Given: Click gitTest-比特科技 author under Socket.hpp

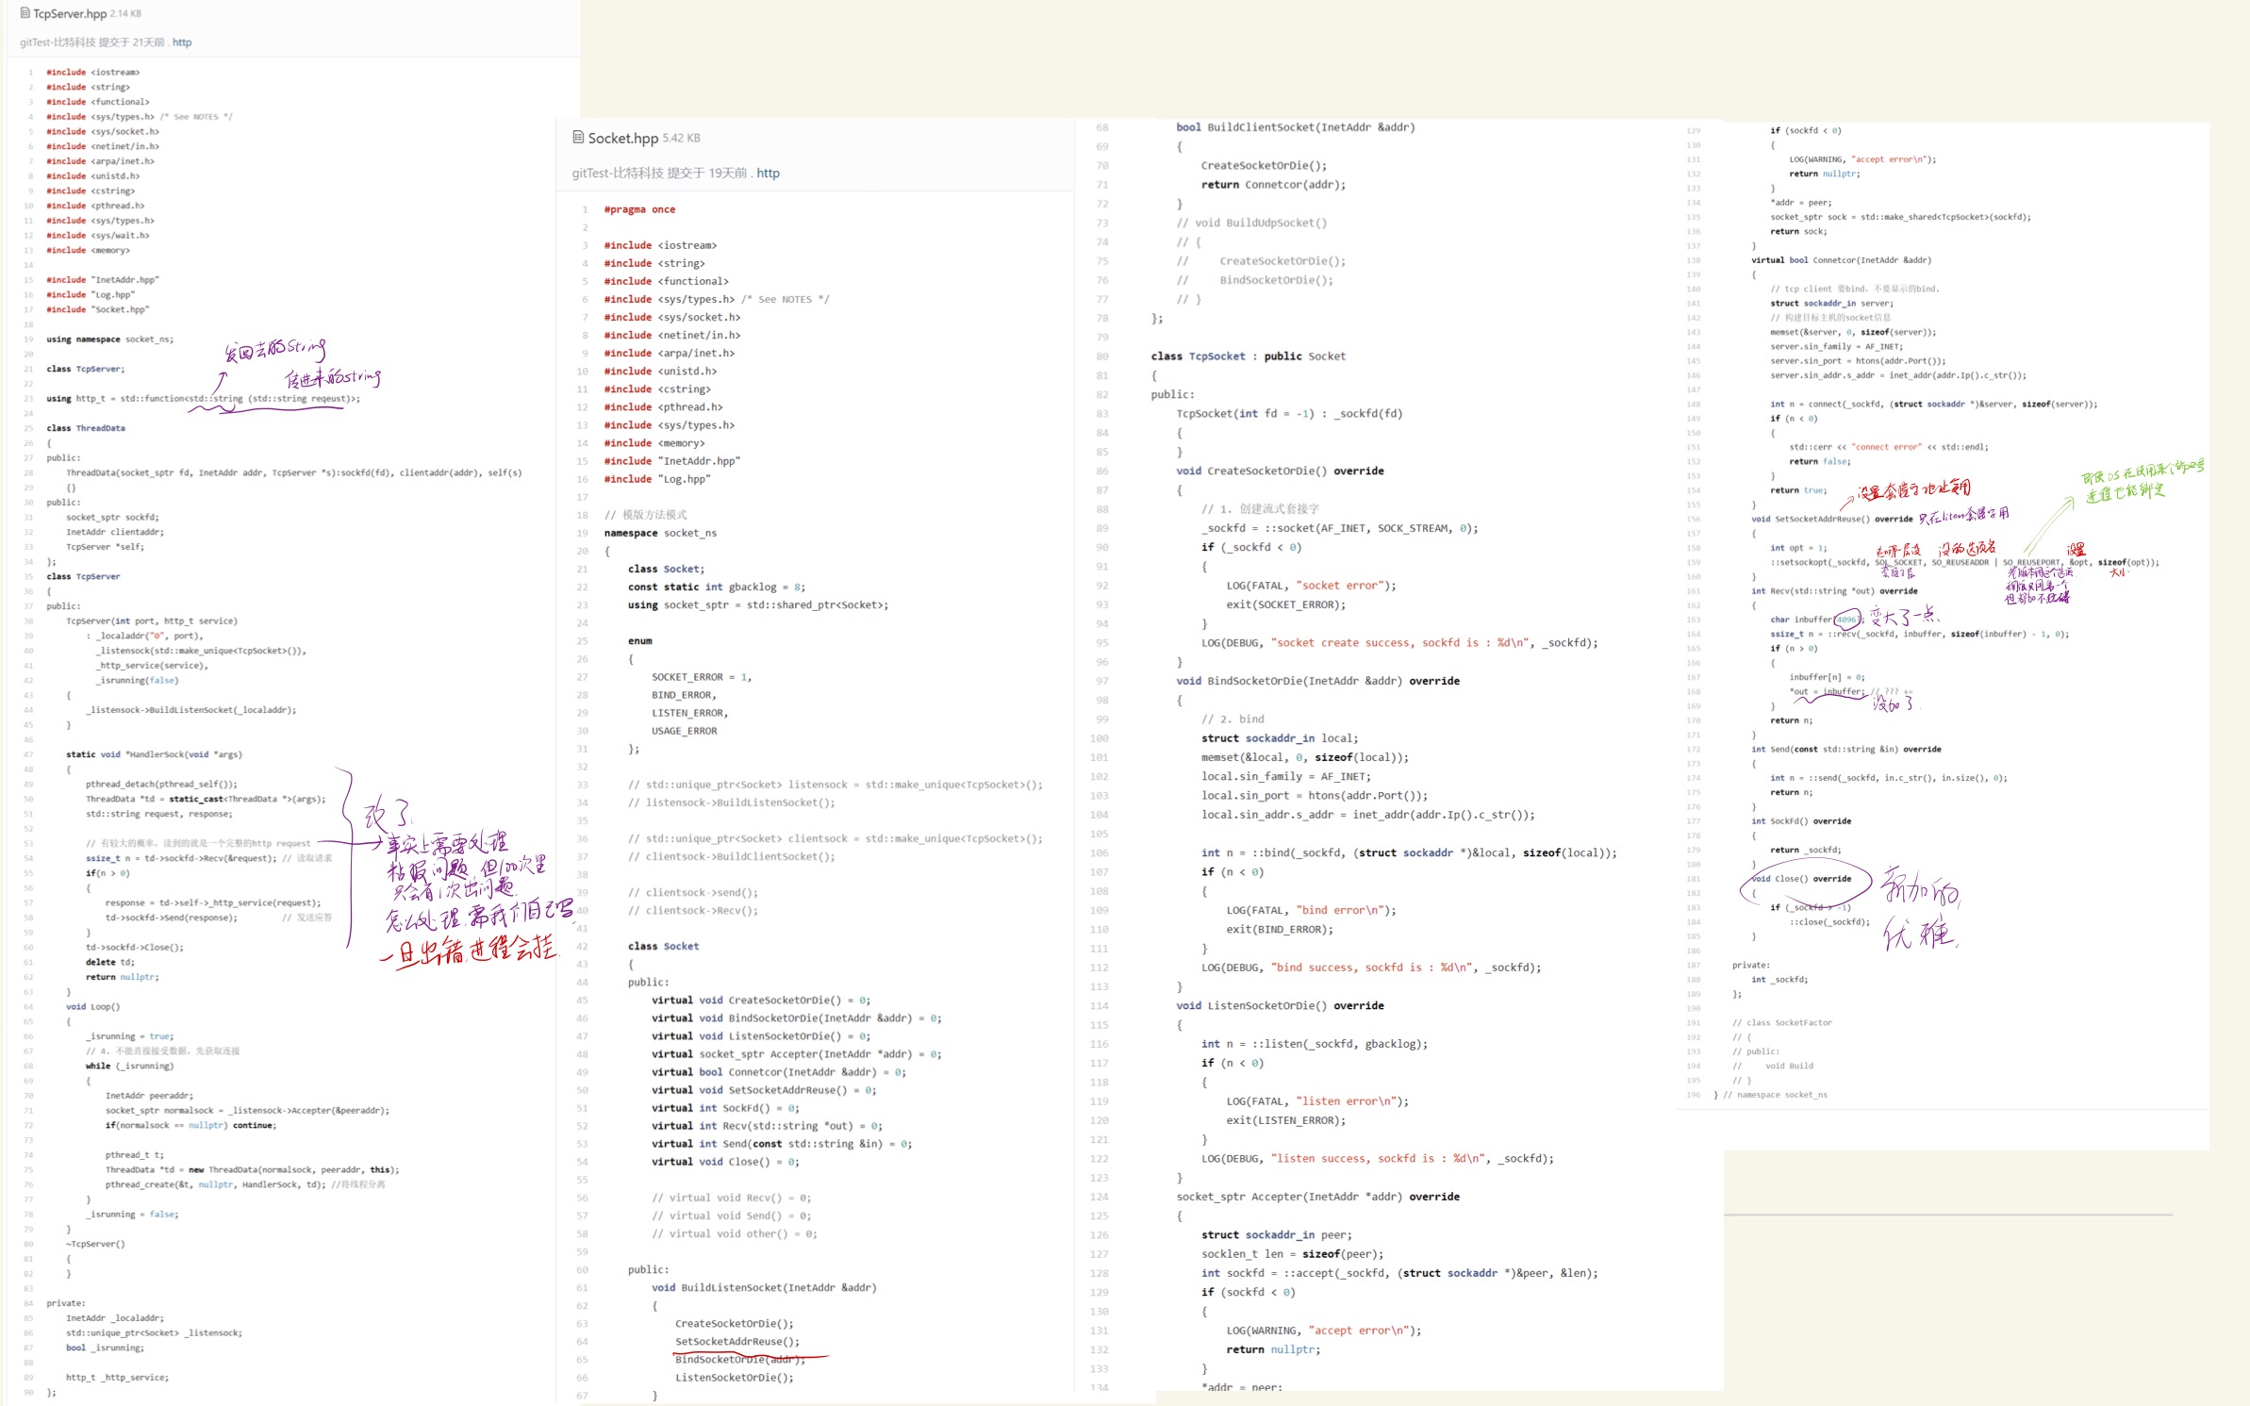Looking at the screenshot, I should (x=617, y=173).
